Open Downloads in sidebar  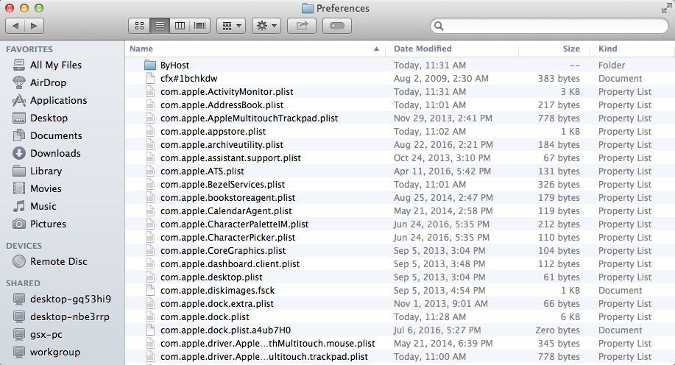[55, 153]
